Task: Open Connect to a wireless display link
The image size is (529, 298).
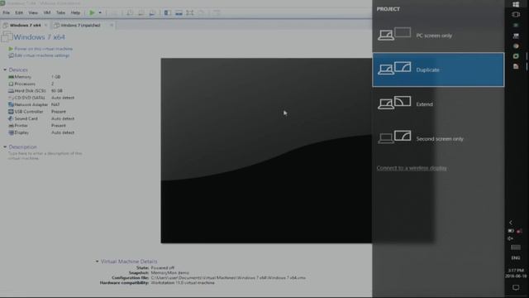Action: tap(412, 168)
